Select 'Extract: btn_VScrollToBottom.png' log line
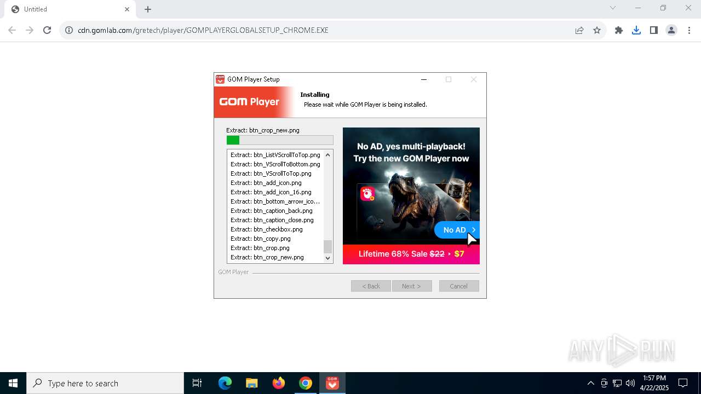The width and height of the screenshot is (701, 394). click(x=275, y=164)
